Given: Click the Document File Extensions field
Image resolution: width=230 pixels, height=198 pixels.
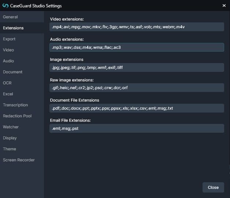Looking at the screenshot, I should coord(137,108).
